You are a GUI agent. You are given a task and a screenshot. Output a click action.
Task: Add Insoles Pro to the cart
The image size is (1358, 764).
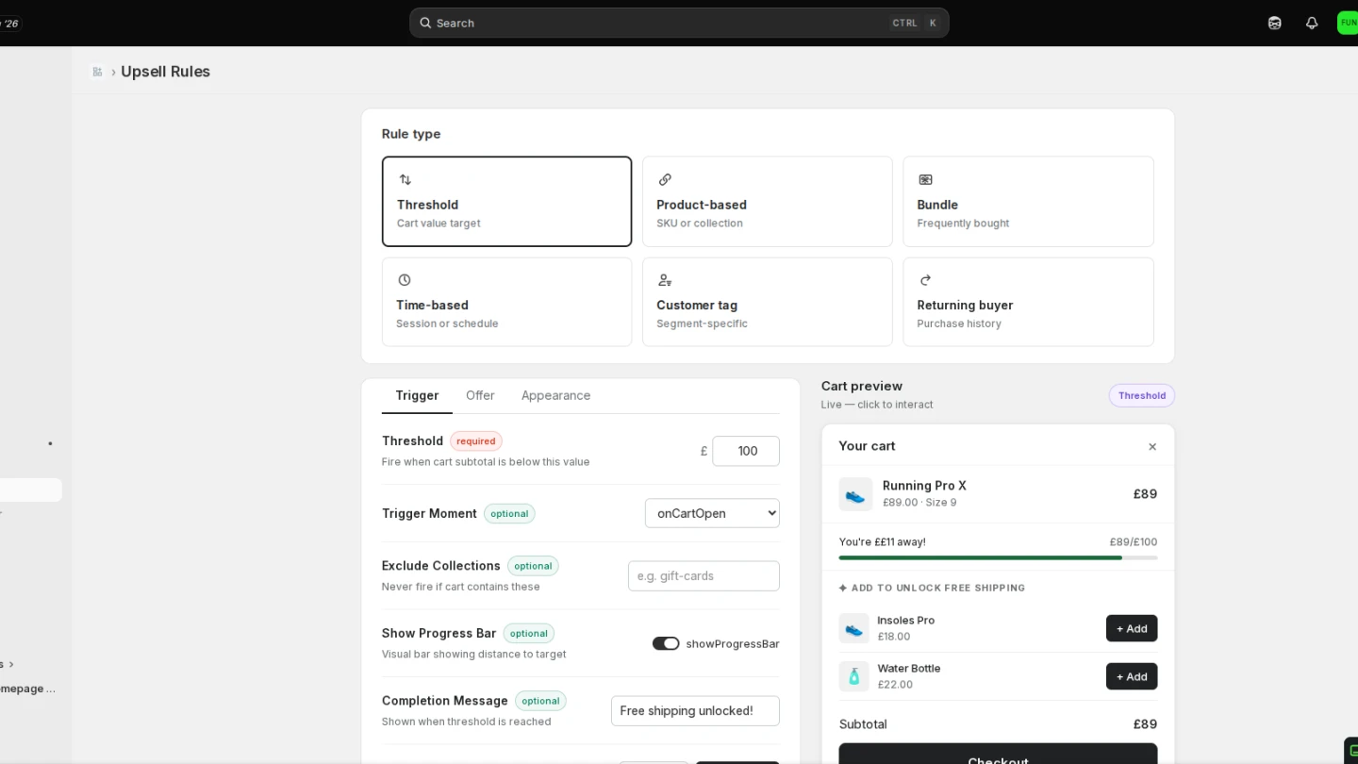tap(1132, 628)
